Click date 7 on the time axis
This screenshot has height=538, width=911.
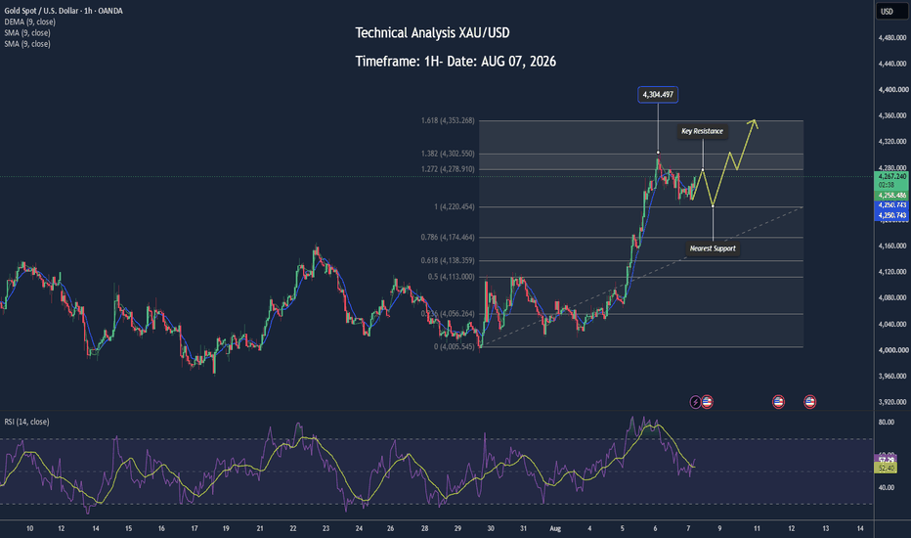point(688,528)
